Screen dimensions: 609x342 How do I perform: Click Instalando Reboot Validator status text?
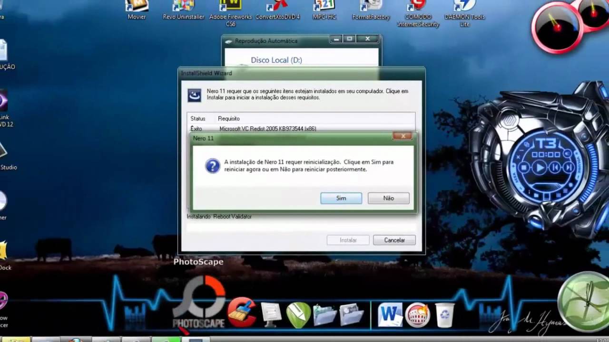coord(219,217)
